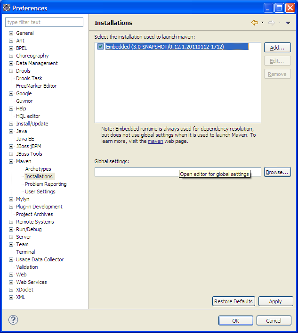Click the Apply button

coord(275,301)
